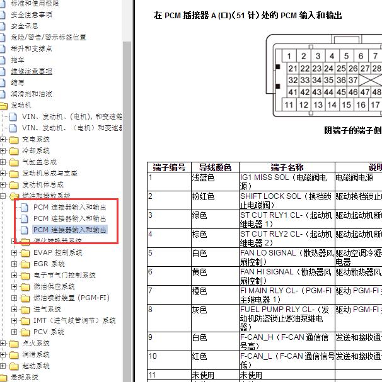This screenshot has width=382, height=382.
Task: Click the 导线颜色 table header
Action: (215, 167)
